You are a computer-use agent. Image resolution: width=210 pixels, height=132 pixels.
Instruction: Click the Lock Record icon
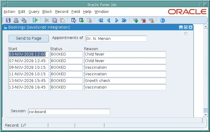click(151, 20)
